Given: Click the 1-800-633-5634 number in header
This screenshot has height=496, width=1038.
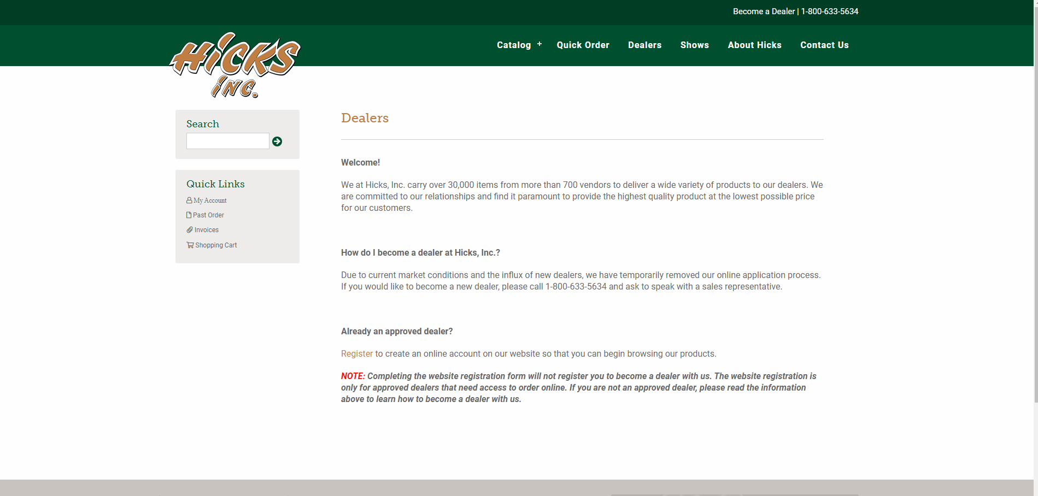Looking at the screenshot, I should pyautogui.click(x=830, y=11).
